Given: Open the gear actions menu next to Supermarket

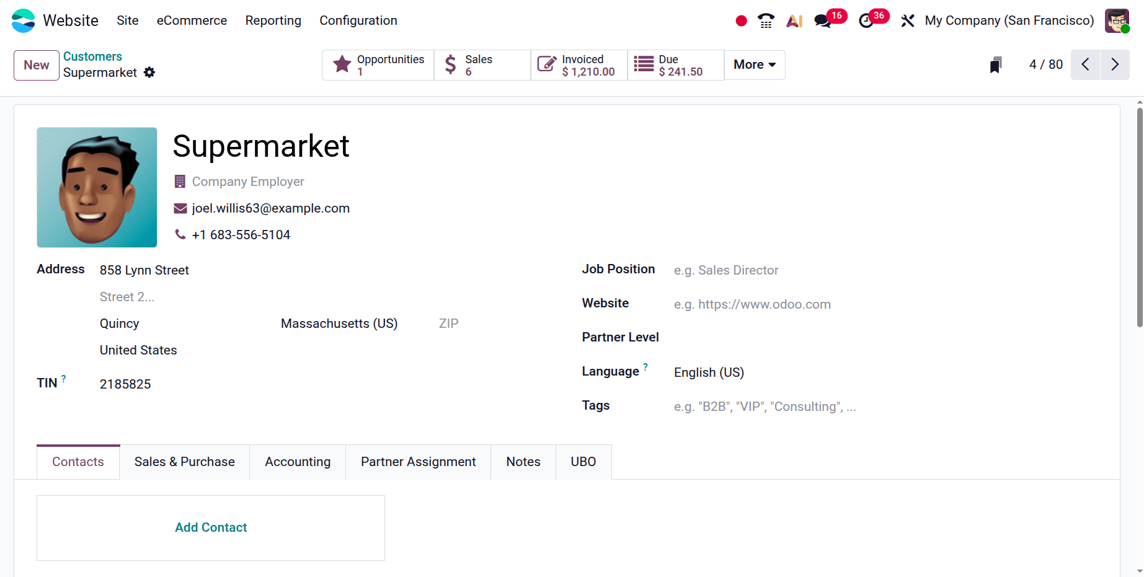Looking at the screenshot, I should coord(149,73).
